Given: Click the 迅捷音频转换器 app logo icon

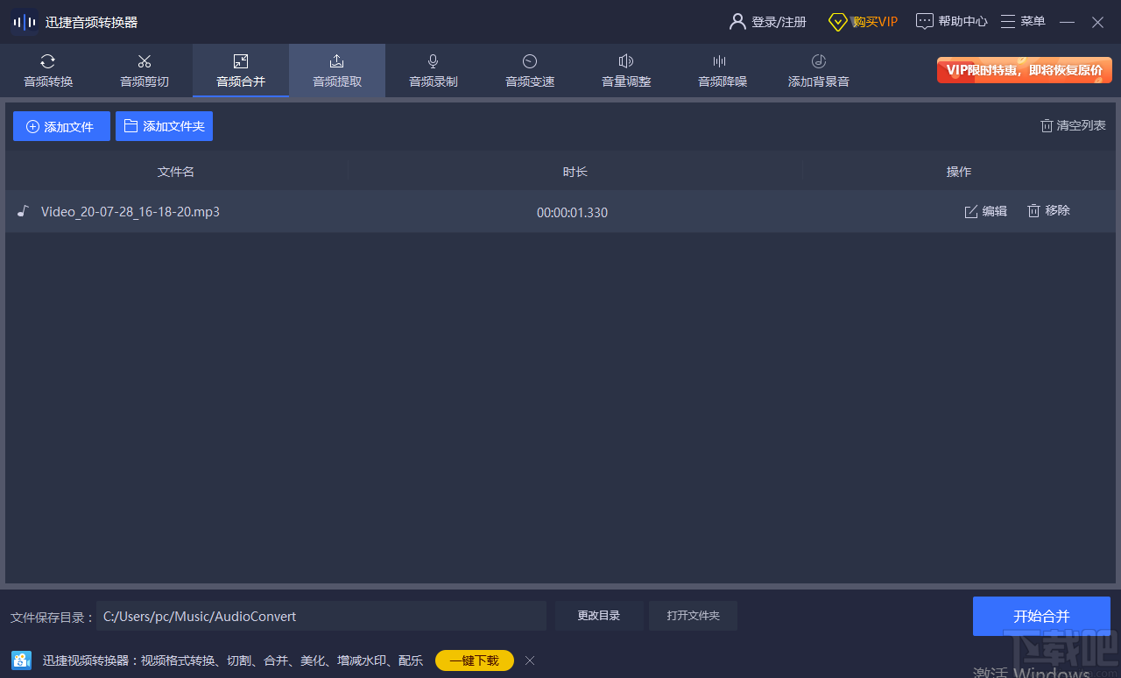Looking at the screenshot, I should pos(24,22).
